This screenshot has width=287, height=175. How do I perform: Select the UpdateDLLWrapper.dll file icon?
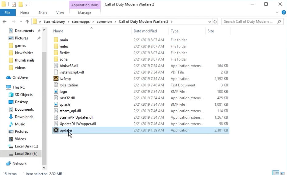click(x=56, y=124)
